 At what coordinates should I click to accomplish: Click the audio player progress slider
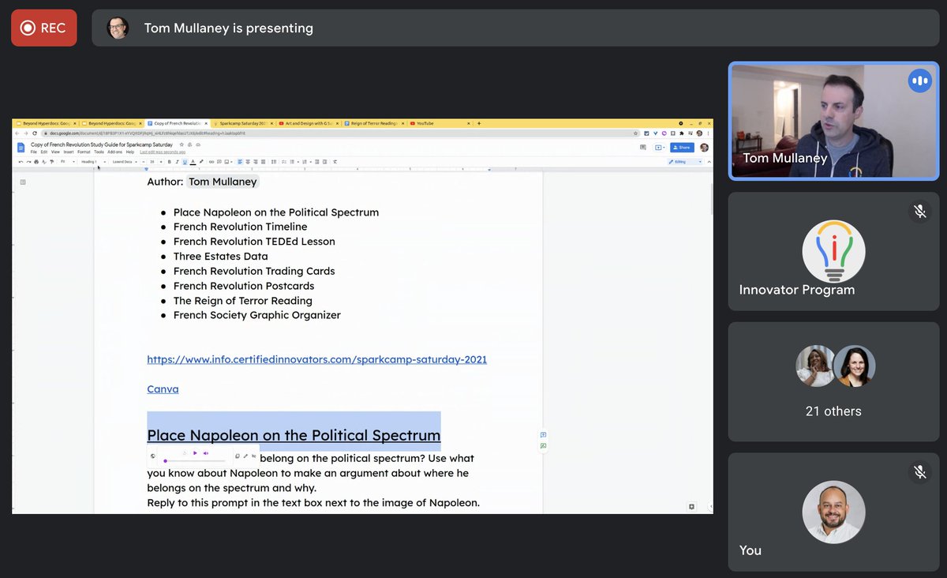pos(195,460)
